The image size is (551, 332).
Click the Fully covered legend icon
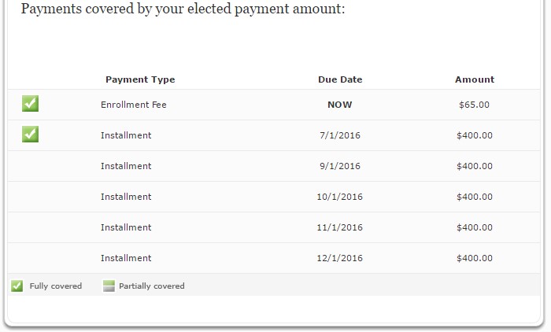(x=17, y=286)
